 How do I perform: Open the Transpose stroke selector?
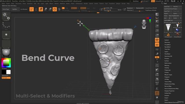6,16
